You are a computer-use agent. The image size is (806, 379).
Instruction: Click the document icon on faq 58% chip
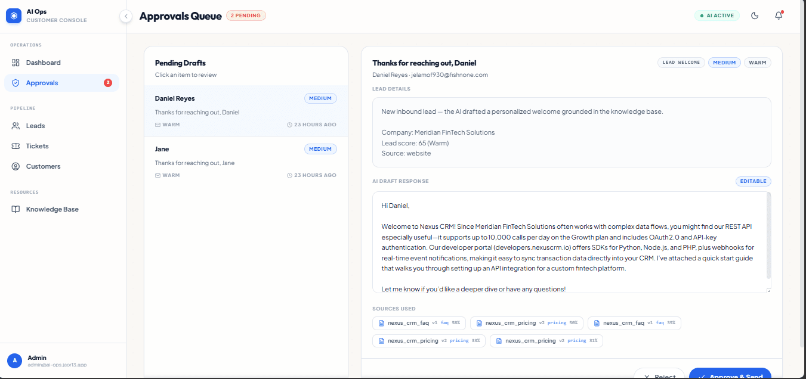382,323
